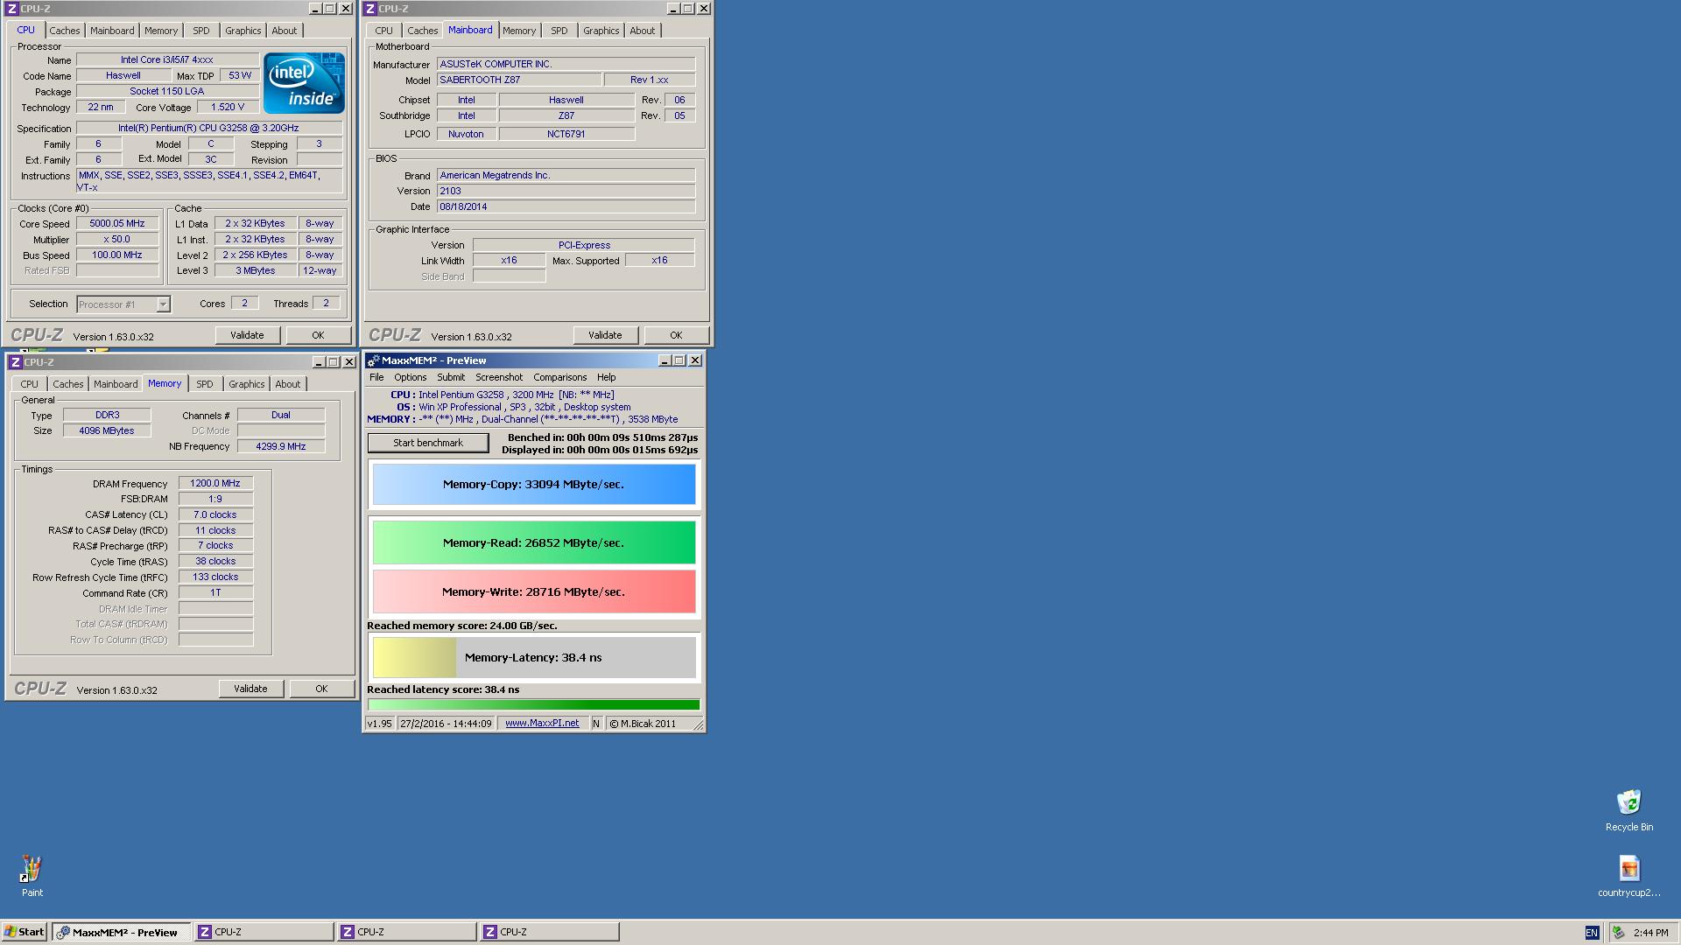1681x945 pixels.
Task: Click the Command Rate 1T field
Action: click(x=215, y=592)
